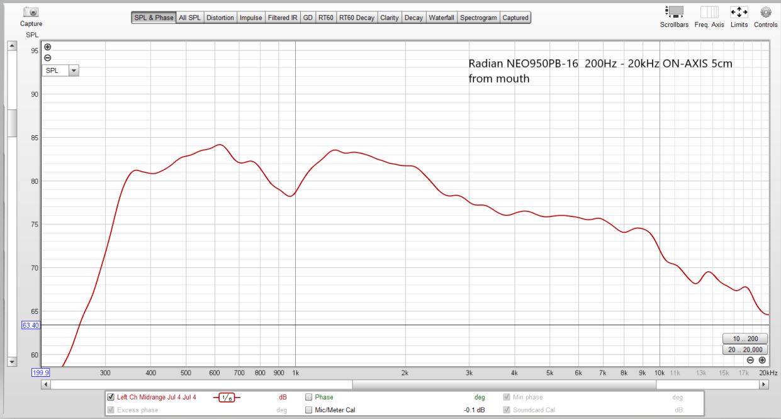The width and height of the screenshot is (781, 419).
Task: Open the GD tab
Action: pyautogui.click(x=308, y=18)
